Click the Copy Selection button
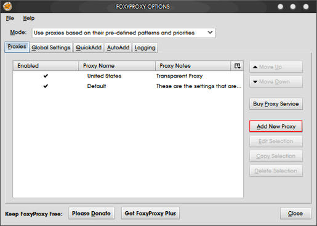 coord(276,156)
